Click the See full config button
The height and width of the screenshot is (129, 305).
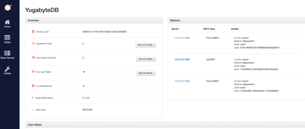[x=146, y=45]
